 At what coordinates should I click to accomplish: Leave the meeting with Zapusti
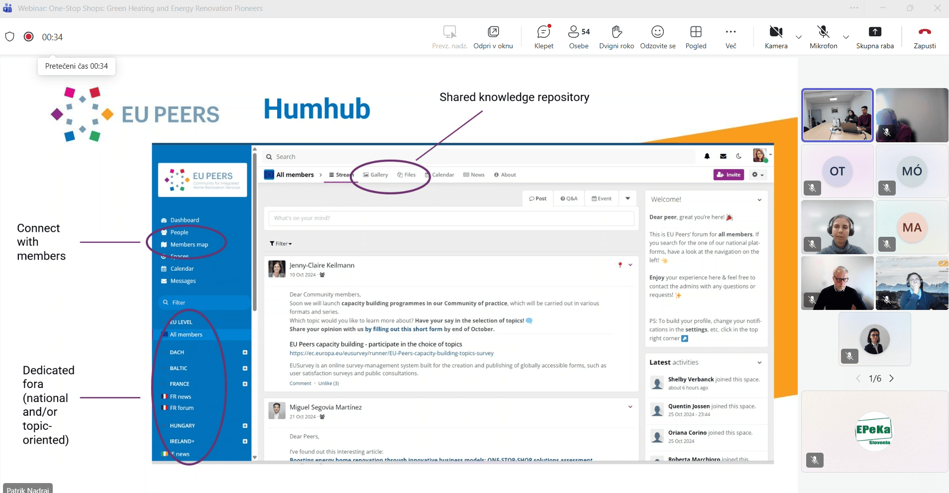coord(924,37)
